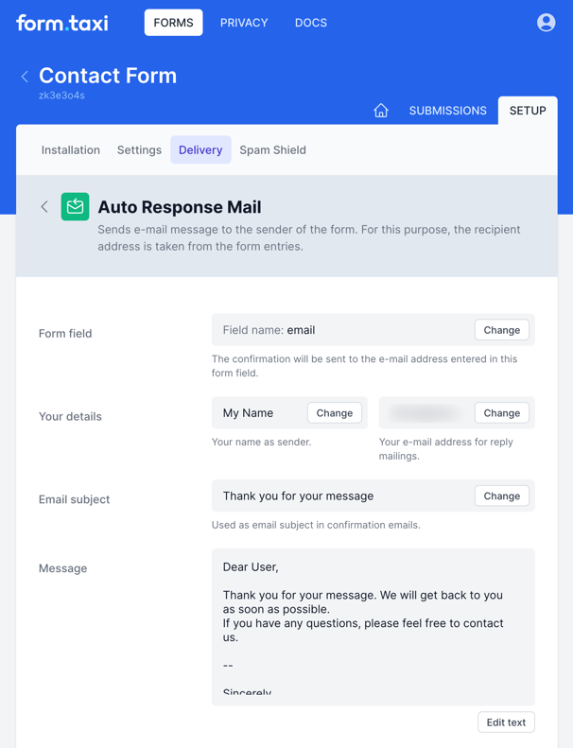The height and width of the screenshot is (748, 573).
Task: Open the PRIVACY navigation item
Action: click(244, 23)
